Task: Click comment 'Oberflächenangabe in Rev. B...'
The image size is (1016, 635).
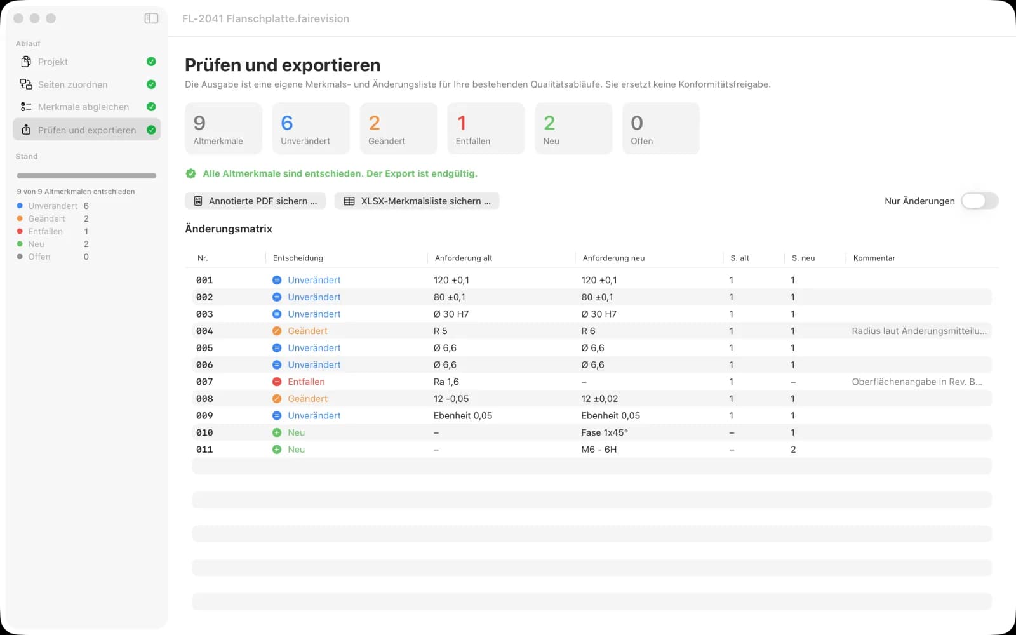Action: click(x=917, y=382)
